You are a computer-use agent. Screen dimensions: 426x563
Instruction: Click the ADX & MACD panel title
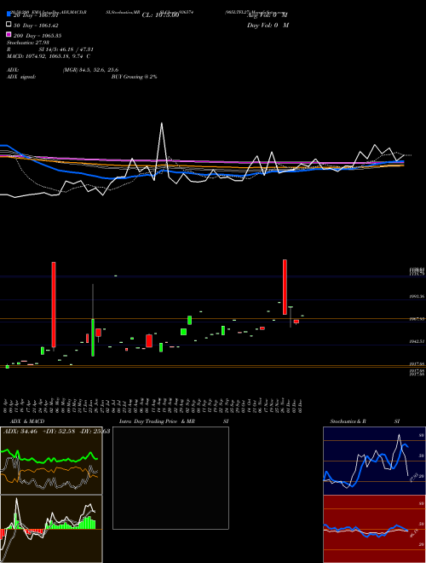27,421
